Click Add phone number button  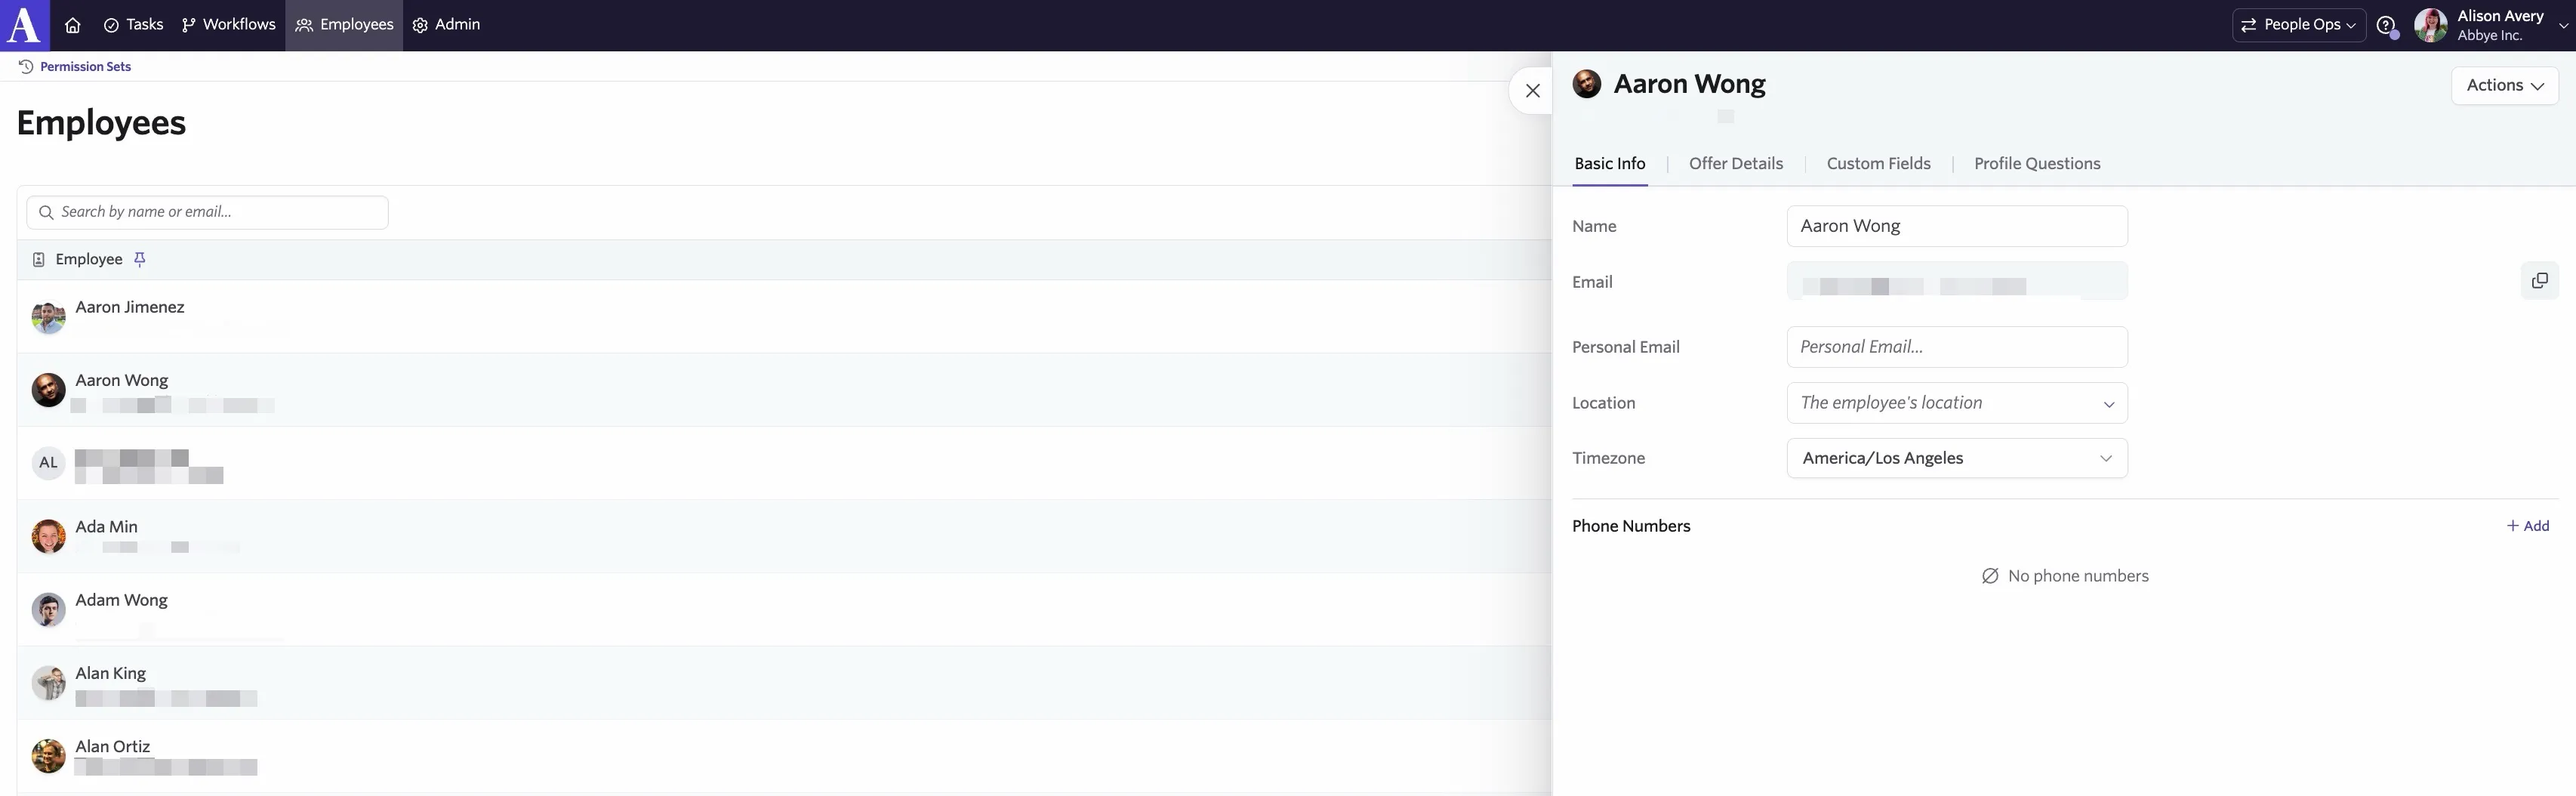(x=2527, y=526)
